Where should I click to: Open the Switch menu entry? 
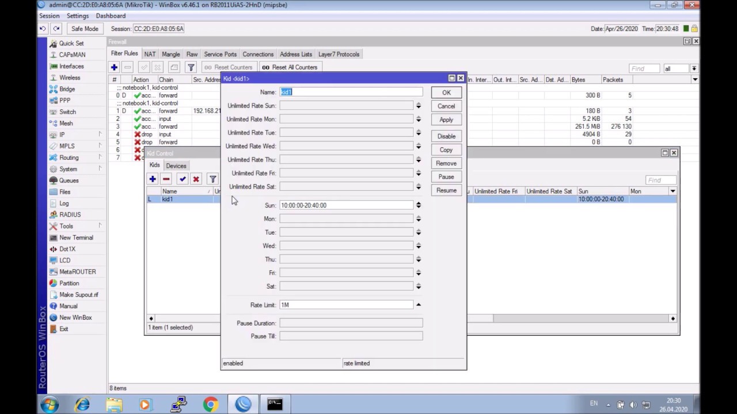pos(67,112)
